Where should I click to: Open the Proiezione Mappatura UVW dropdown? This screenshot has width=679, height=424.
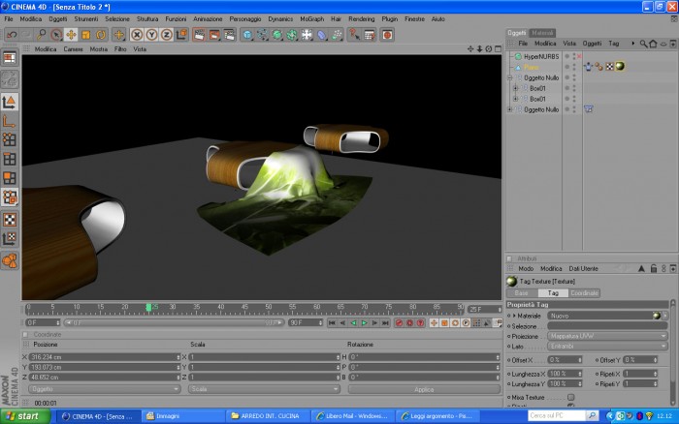[x=607, y=336]
